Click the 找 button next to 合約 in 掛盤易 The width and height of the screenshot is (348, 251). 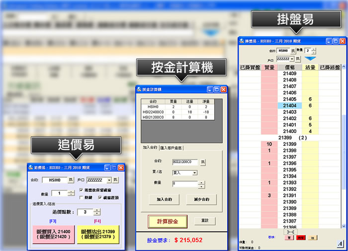293,51
